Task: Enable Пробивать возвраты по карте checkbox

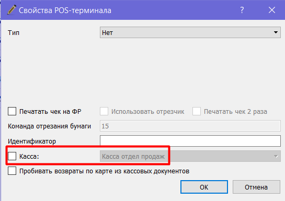Action: coord(12,171)
